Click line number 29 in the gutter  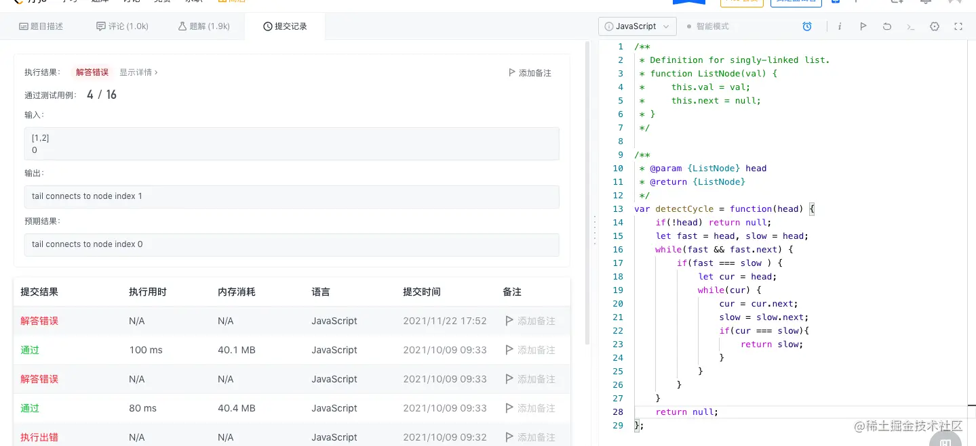(617, 425)
